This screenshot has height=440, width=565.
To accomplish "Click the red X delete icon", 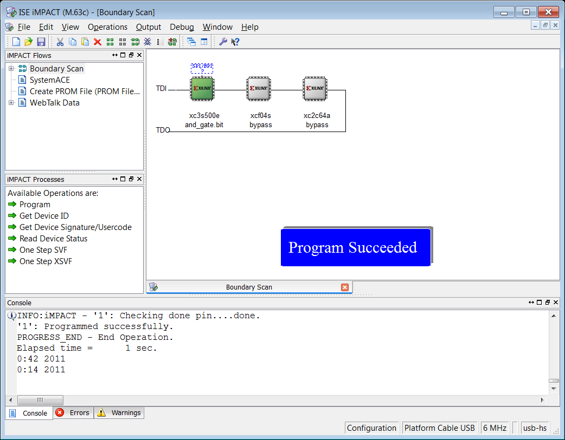I will pyautogui.click(x=97, y=42).
